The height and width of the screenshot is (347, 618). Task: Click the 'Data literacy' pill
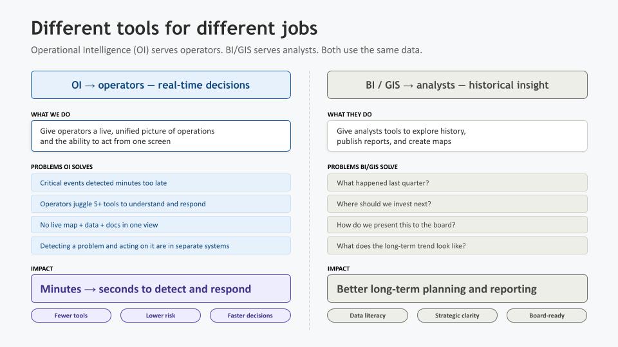tap(368, 316)
